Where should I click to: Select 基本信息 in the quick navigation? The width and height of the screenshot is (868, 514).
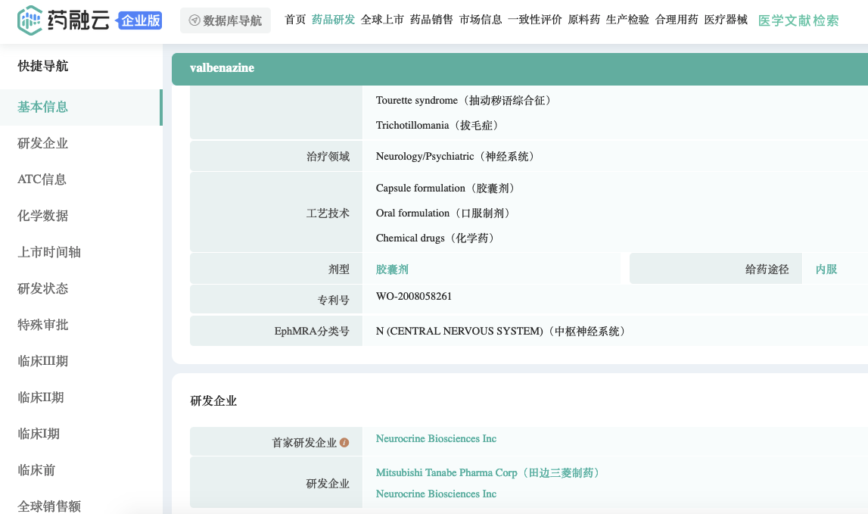80,107
